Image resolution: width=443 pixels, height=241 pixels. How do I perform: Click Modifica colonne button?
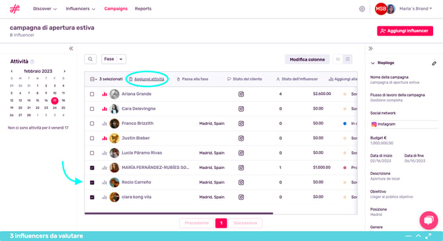coord(307,59)
